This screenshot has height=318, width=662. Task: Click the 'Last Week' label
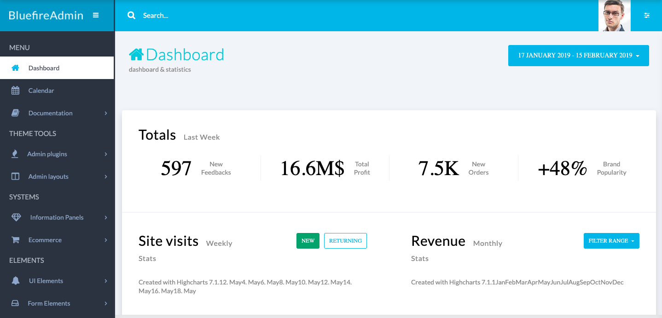(202, 137)
